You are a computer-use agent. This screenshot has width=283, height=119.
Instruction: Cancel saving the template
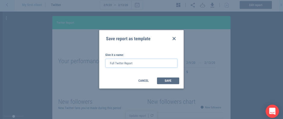point(143,81)
